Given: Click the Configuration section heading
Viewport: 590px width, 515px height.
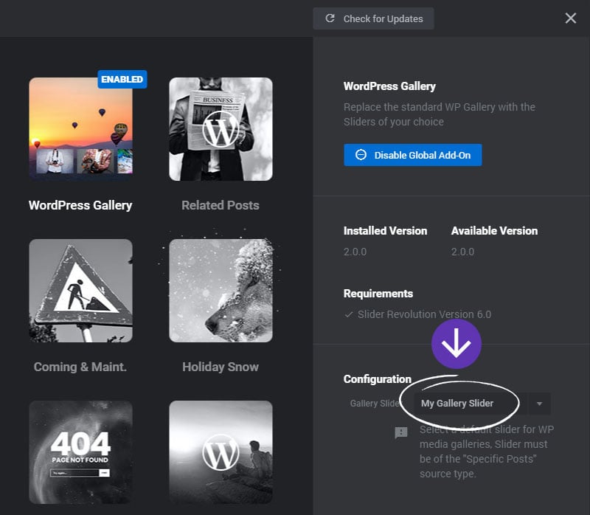Looking at the screenshot, I should coord(378,379).
